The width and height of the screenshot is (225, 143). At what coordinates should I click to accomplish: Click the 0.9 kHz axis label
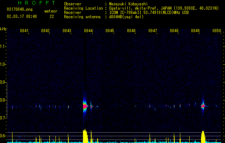coord(3,82)
